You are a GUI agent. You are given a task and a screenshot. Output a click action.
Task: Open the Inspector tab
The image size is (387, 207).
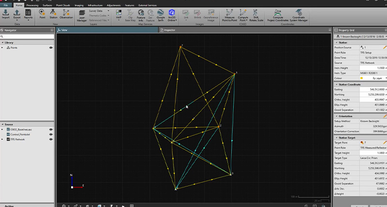tap(169, 30)
